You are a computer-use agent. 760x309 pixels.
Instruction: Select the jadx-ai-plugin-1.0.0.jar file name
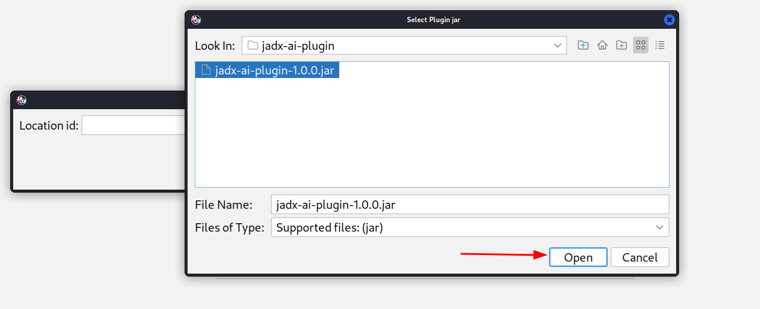click(275, 70)
